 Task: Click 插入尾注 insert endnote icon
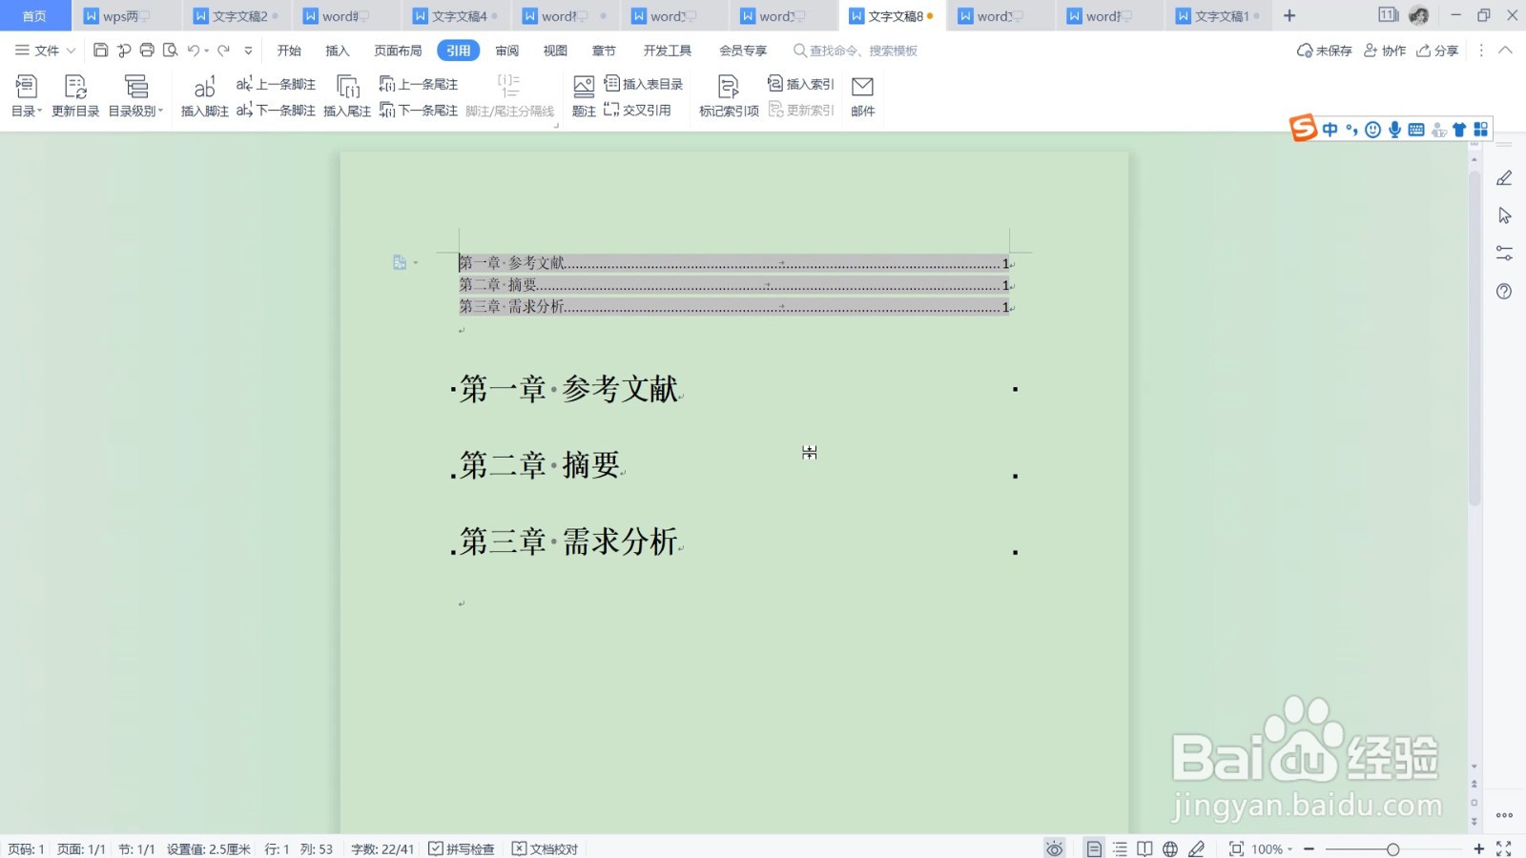click(347, 96)
